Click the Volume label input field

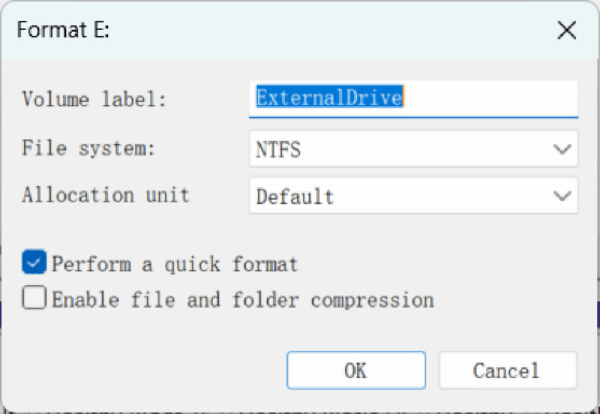pyautogui.click(x=413, y=98)
